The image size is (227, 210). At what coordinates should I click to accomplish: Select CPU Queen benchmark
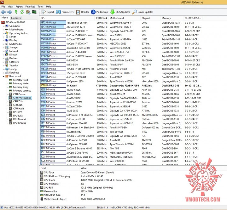pyautogui.click(x=19, y=94)
